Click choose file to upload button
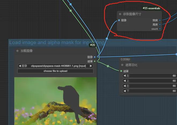The width and height of the screenshot is (177, 125). (56, 71)
